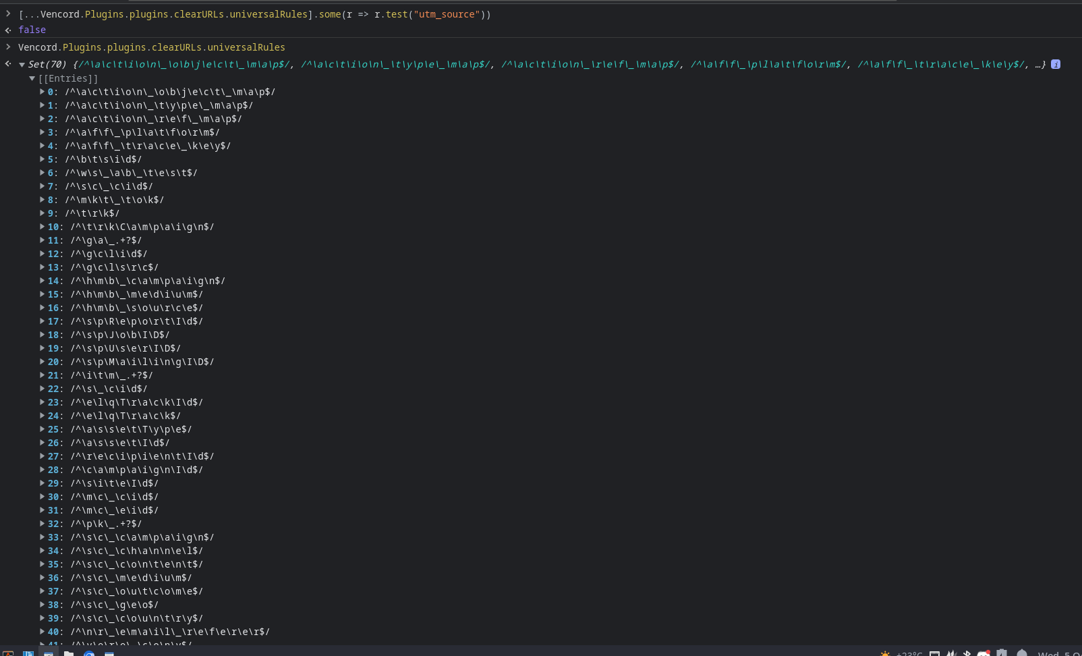Collapse the Set(70) object arrow
The height and width of the screenshot is (656, 1082).
click(x=22, y=65)
